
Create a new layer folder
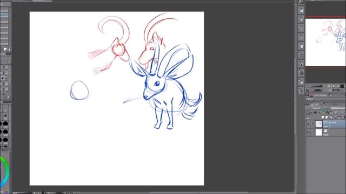click(331, 117)
